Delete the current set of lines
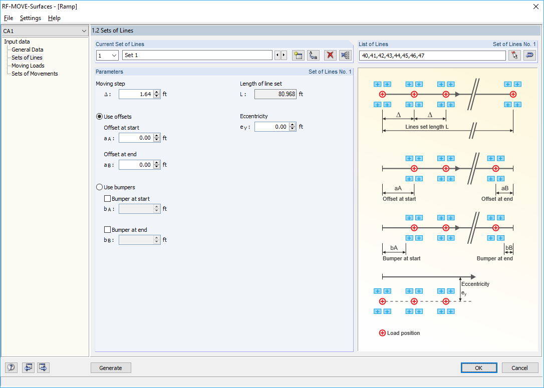This screenshot has width=544, height=388. [x=330, y=55]
